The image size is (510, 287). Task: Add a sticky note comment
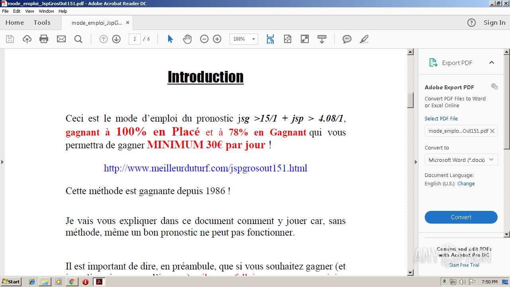tap(347, 39)
